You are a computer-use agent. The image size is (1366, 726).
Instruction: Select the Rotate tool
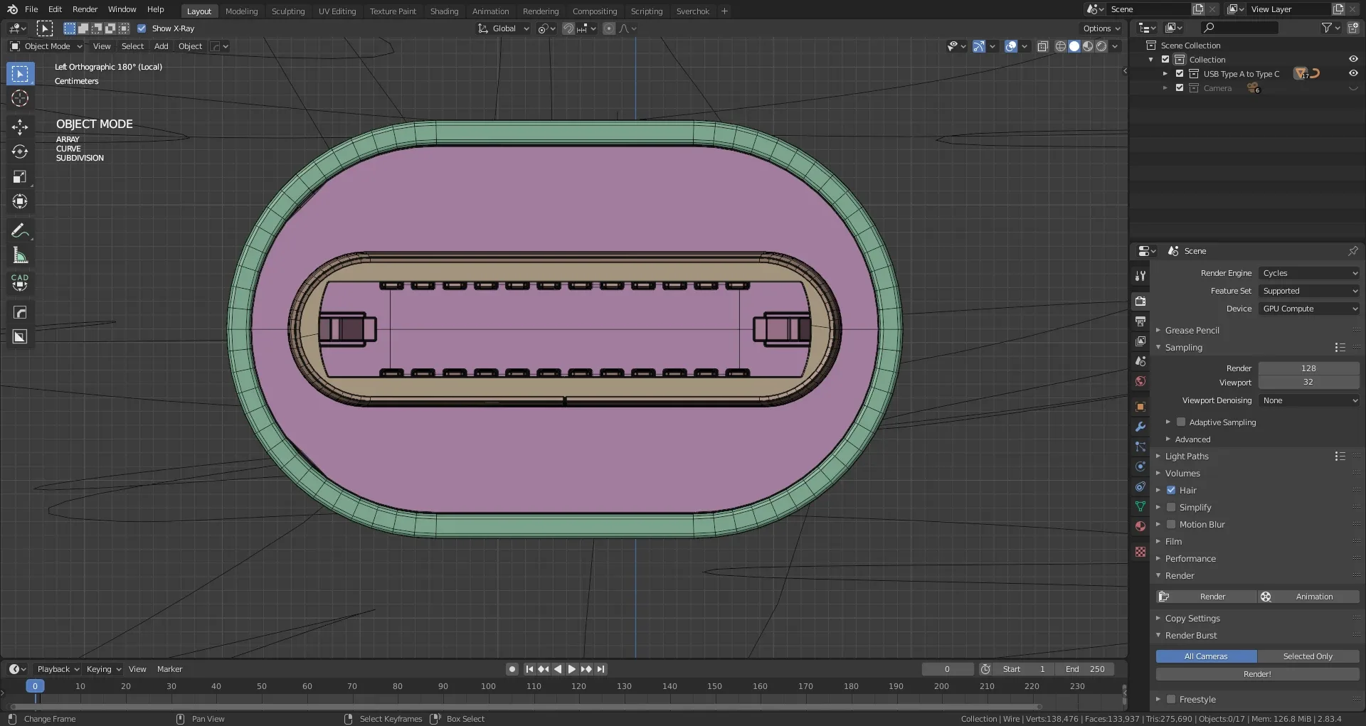(x=20, y=152)
